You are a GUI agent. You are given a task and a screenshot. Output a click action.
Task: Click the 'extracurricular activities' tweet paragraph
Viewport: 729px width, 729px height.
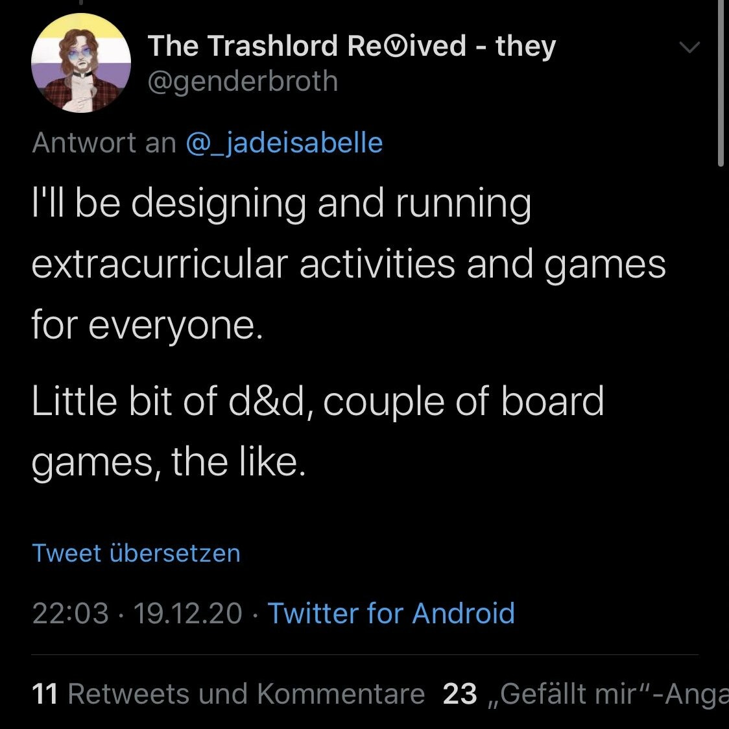(x=348, y=264)
